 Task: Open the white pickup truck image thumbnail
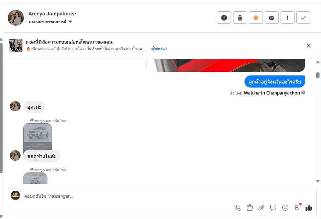tap(38, 137)
